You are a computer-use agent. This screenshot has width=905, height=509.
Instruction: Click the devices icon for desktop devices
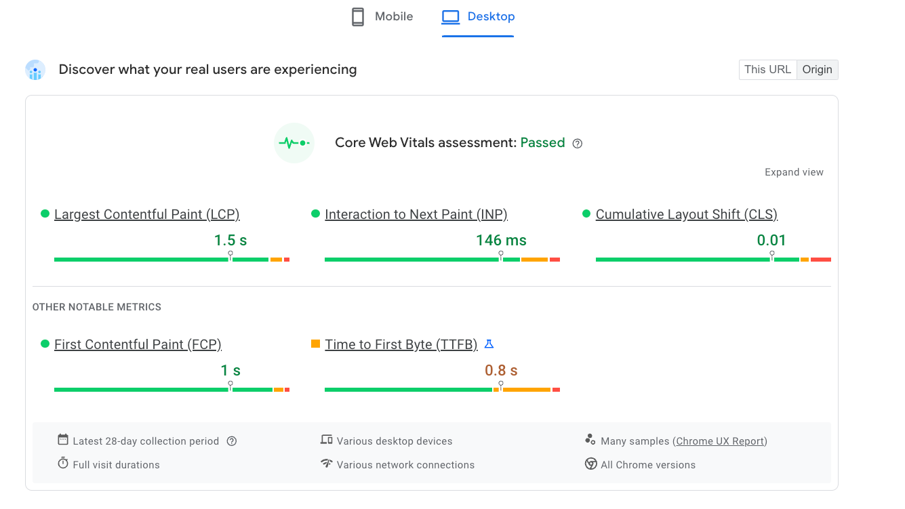pyautogui.click(x=327, y=440)
